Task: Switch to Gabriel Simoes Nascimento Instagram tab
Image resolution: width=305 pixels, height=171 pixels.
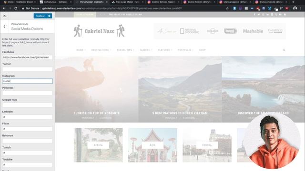Action: 163,2
